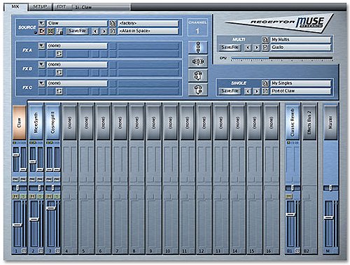Click the FX A swap icon

tap(59, 54)
